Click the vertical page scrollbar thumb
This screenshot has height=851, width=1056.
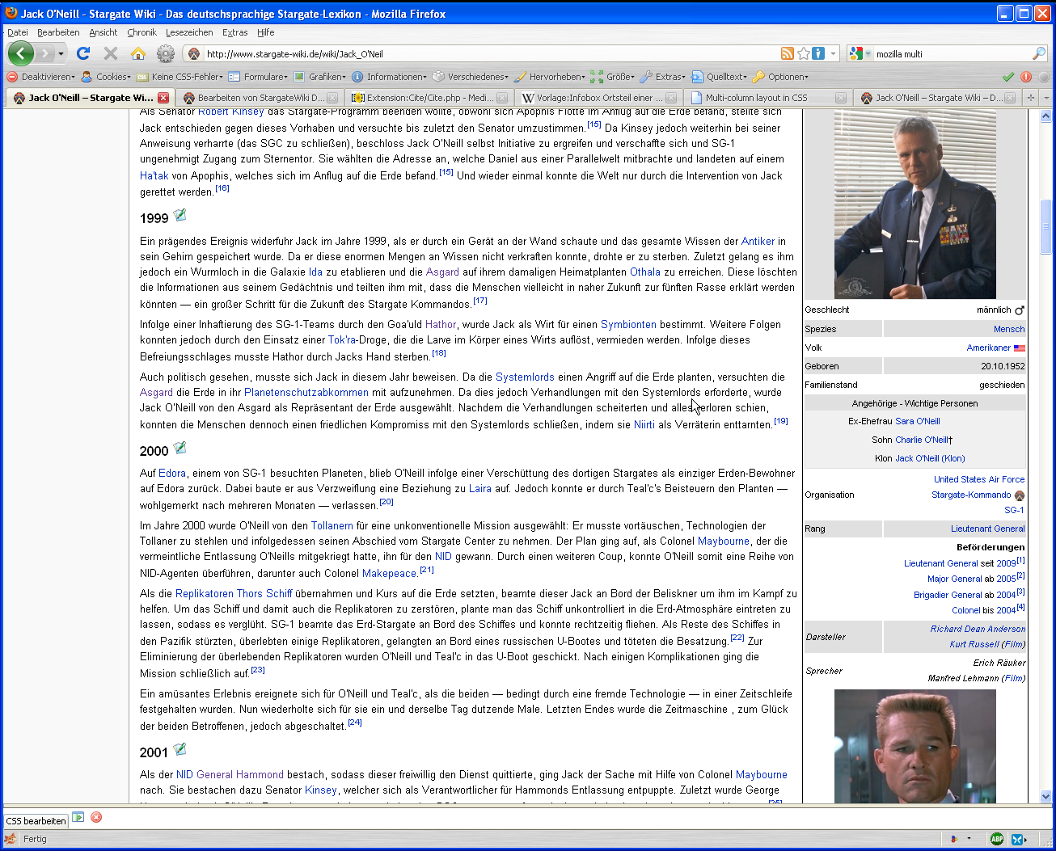coord(1045,226)
